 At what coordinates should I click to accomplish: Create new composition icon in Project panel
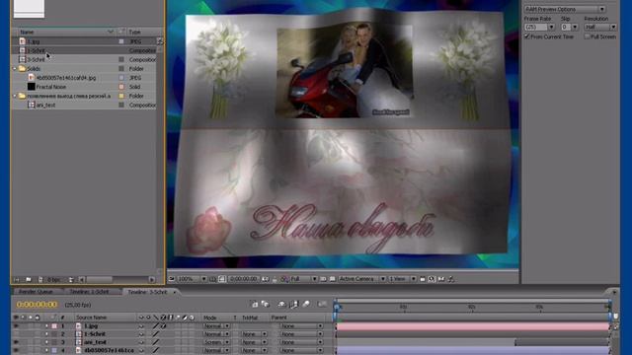click(40, 279)
